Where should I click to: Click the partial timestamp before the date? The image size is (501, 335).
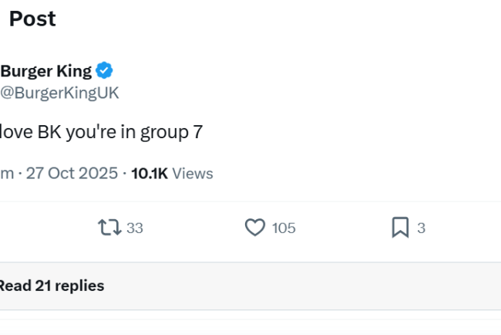(x=7, y=173)
